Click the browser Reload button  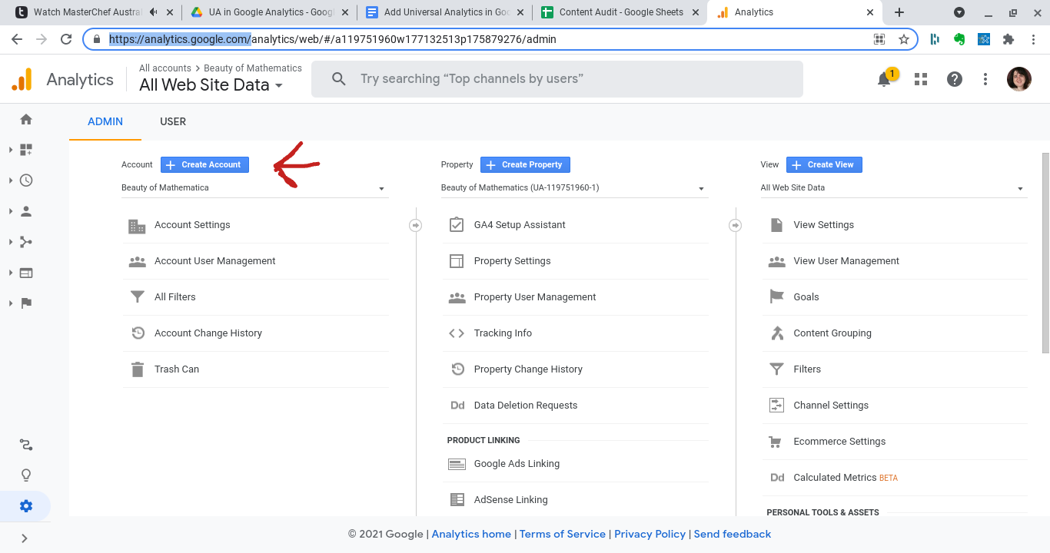66,39
